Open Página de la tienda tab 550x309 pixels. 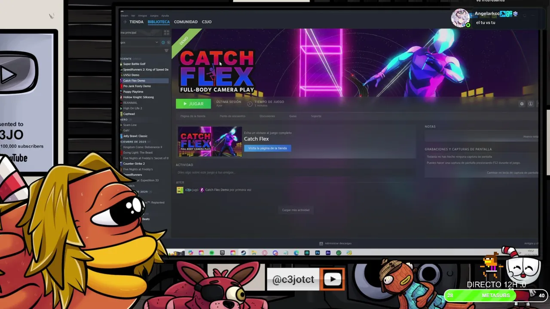[x=193, y=116]
